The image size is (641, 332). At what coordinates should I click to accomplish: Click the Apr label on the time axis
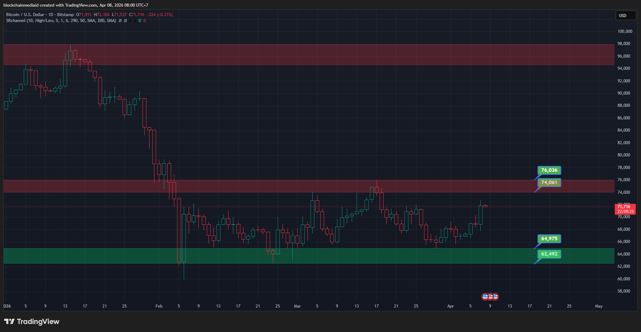[450, 306]
